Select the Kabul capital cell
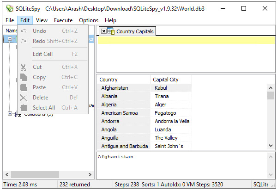This screenshot has width=277, height=191. (171, 88)
